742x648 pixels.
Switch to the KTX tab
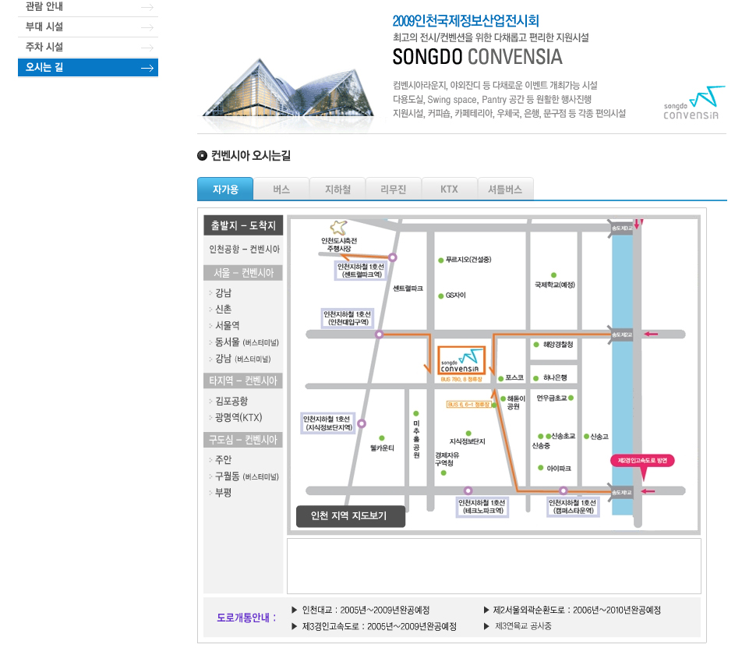(x=449, y=189)
